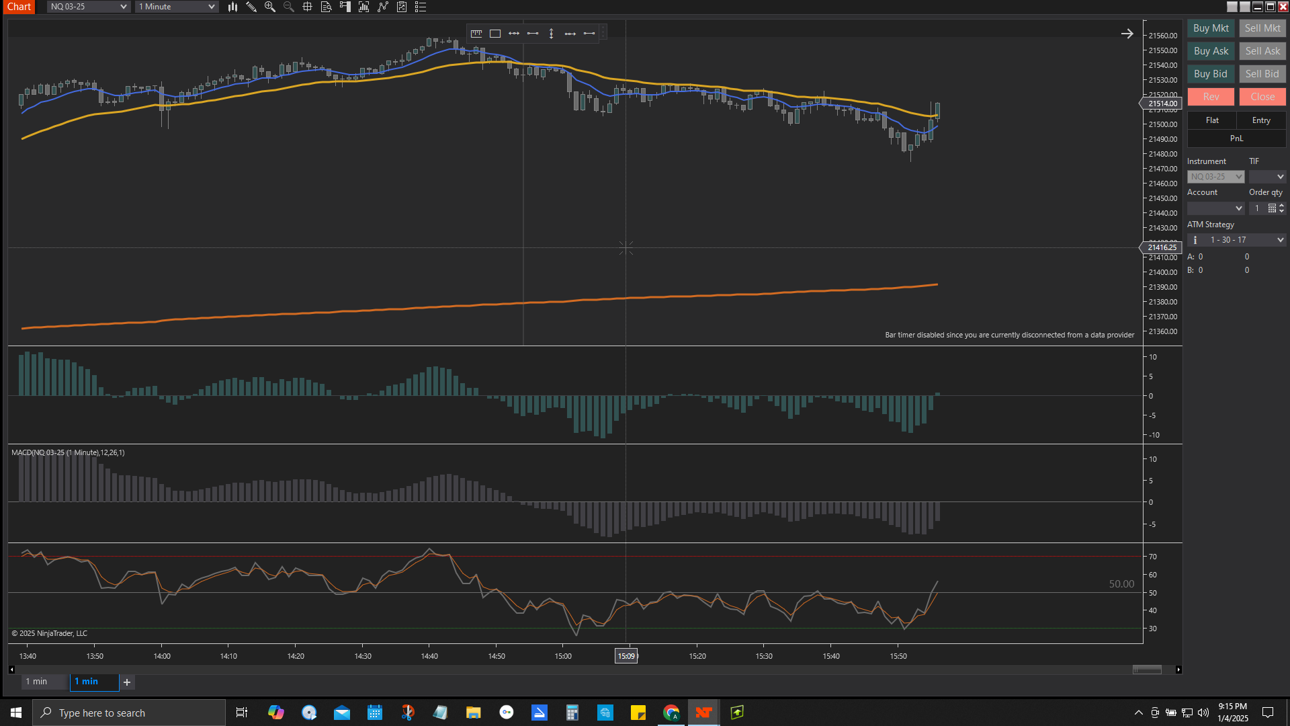Increase order qty with up stepper
1290x726 pixels.
(1282, 205)
